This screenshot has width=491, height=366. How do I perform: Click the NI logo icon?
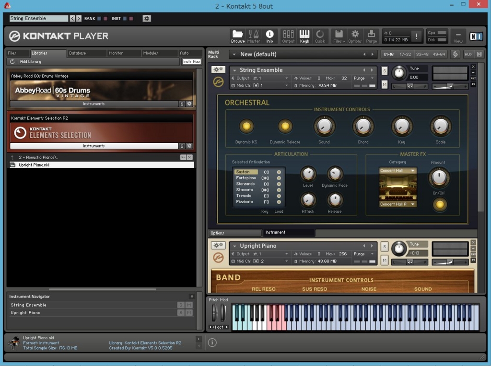[x=476, y=36]
